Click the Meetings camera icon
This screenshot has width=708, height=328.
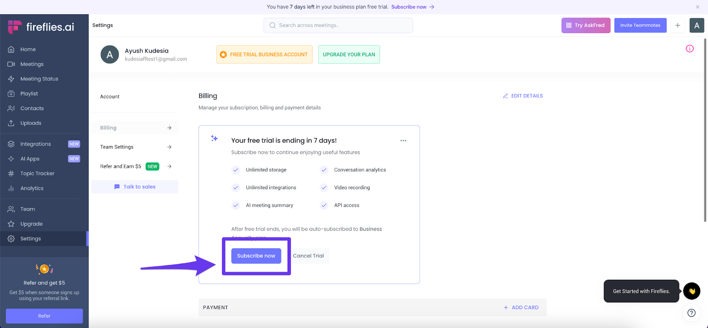(11, 64)
